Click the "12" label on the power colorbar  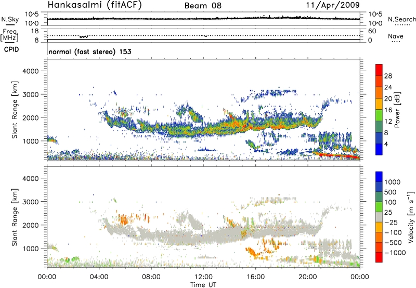[388, 122]
